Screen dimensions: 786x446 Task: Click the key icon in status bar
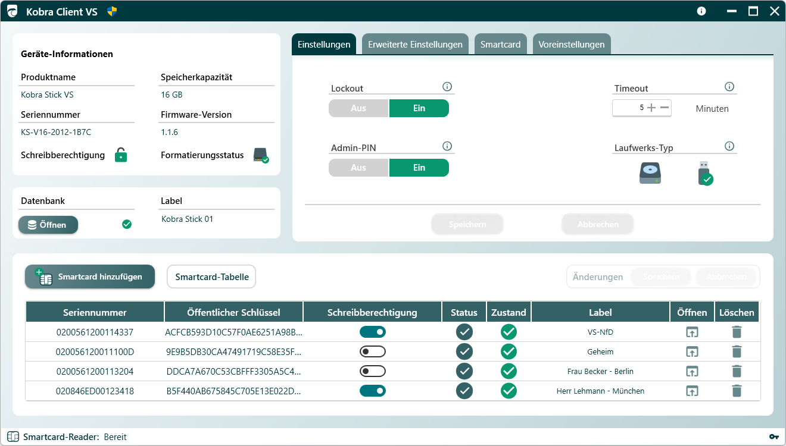click(773, 437)
